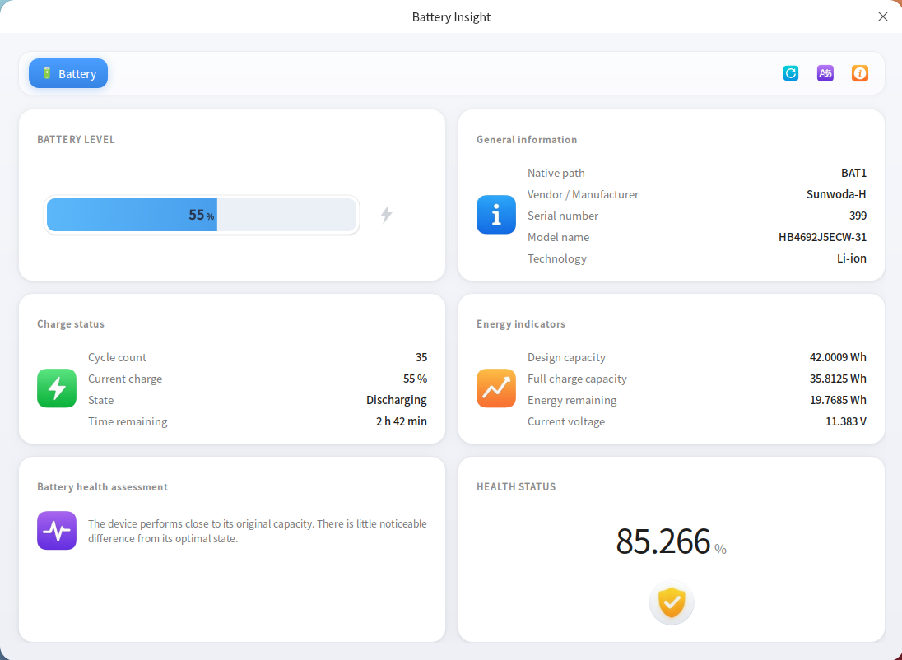Click the 85.266 health percentage value
The width and height of the screenshot is (902, 660).
pyautogui.click(x=663, y=541)
